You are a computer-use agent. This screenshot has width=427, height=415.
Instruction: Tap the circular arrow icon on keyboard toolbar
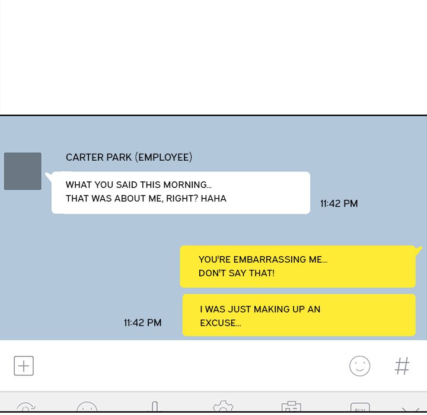pos(26,408)
